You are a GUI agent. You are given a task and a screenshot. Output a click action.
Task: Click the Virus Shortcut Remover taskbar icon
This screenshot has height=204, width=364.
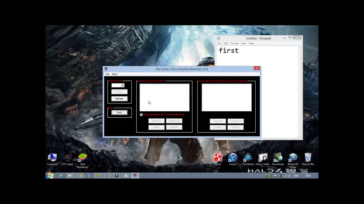click(x=135, y=176)
